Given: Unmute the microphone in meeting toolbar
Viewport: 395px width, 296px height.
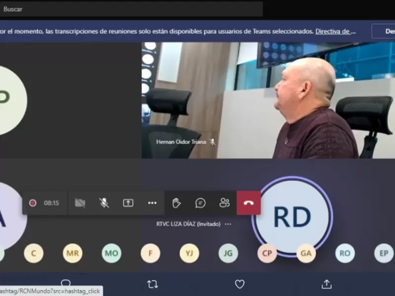Looking at the screenshot, I should (x=104, y=203).
